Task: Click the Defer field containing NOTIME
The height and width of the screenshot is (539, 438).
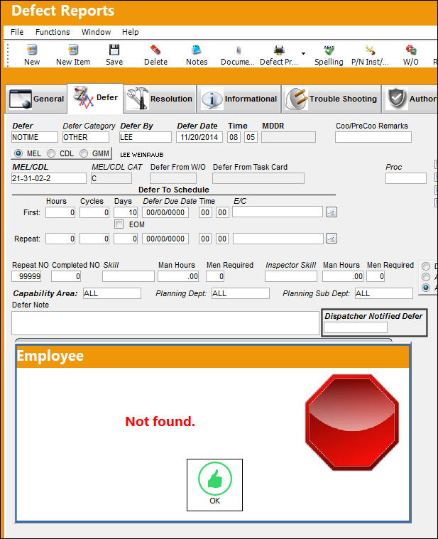Action: pos(35,137)
